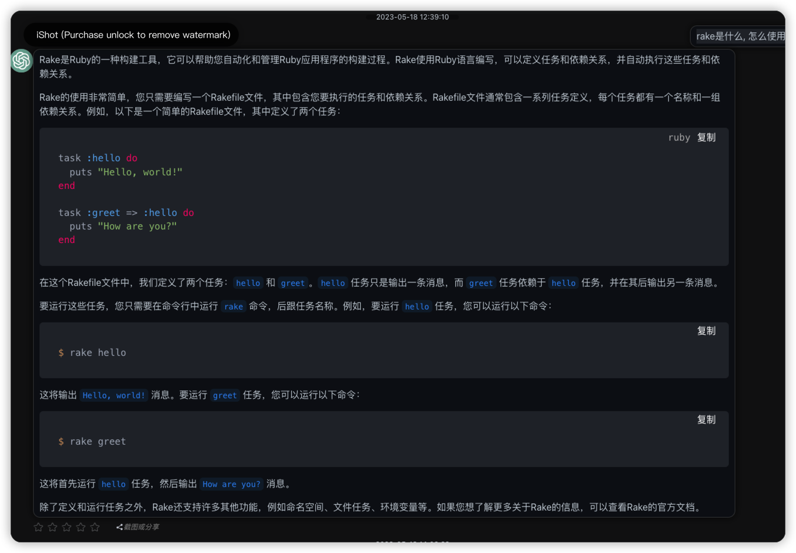Click the share icon below the answer

pos(119,527)
